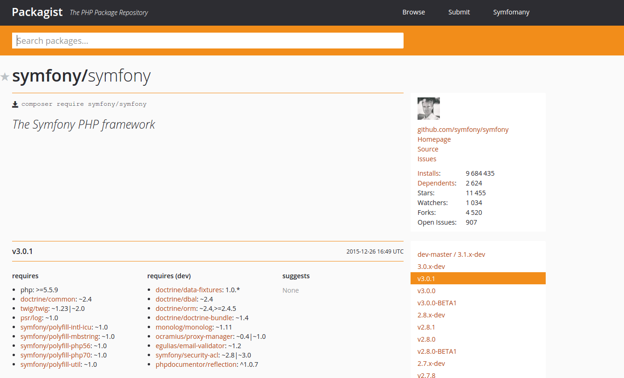Open phpdocumentor/reflection dev requirement

196,364
